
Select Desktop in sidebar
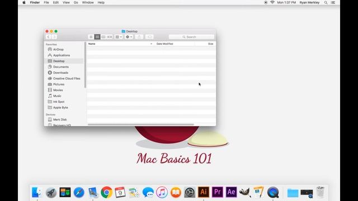(x=59, y=61)
